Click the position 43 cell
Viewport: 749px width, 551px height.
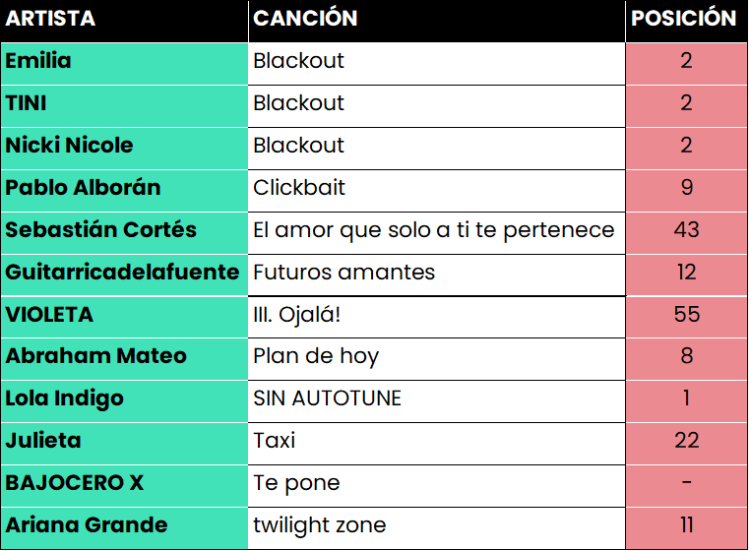click(686, 233)
